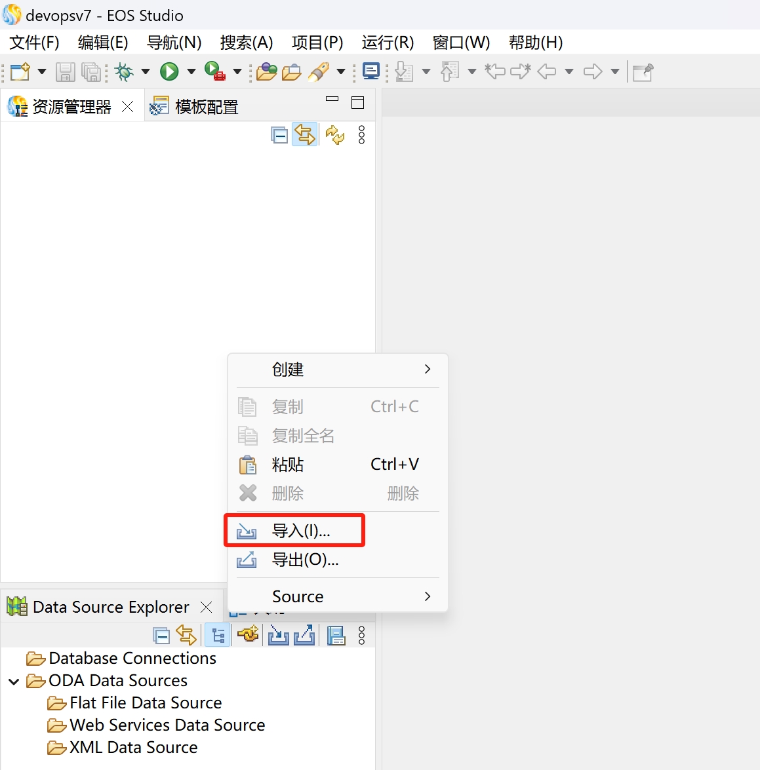The image size is (760, 770).
Task: Minimize the 资源管理器 view panel
Action: coord(332,99)
